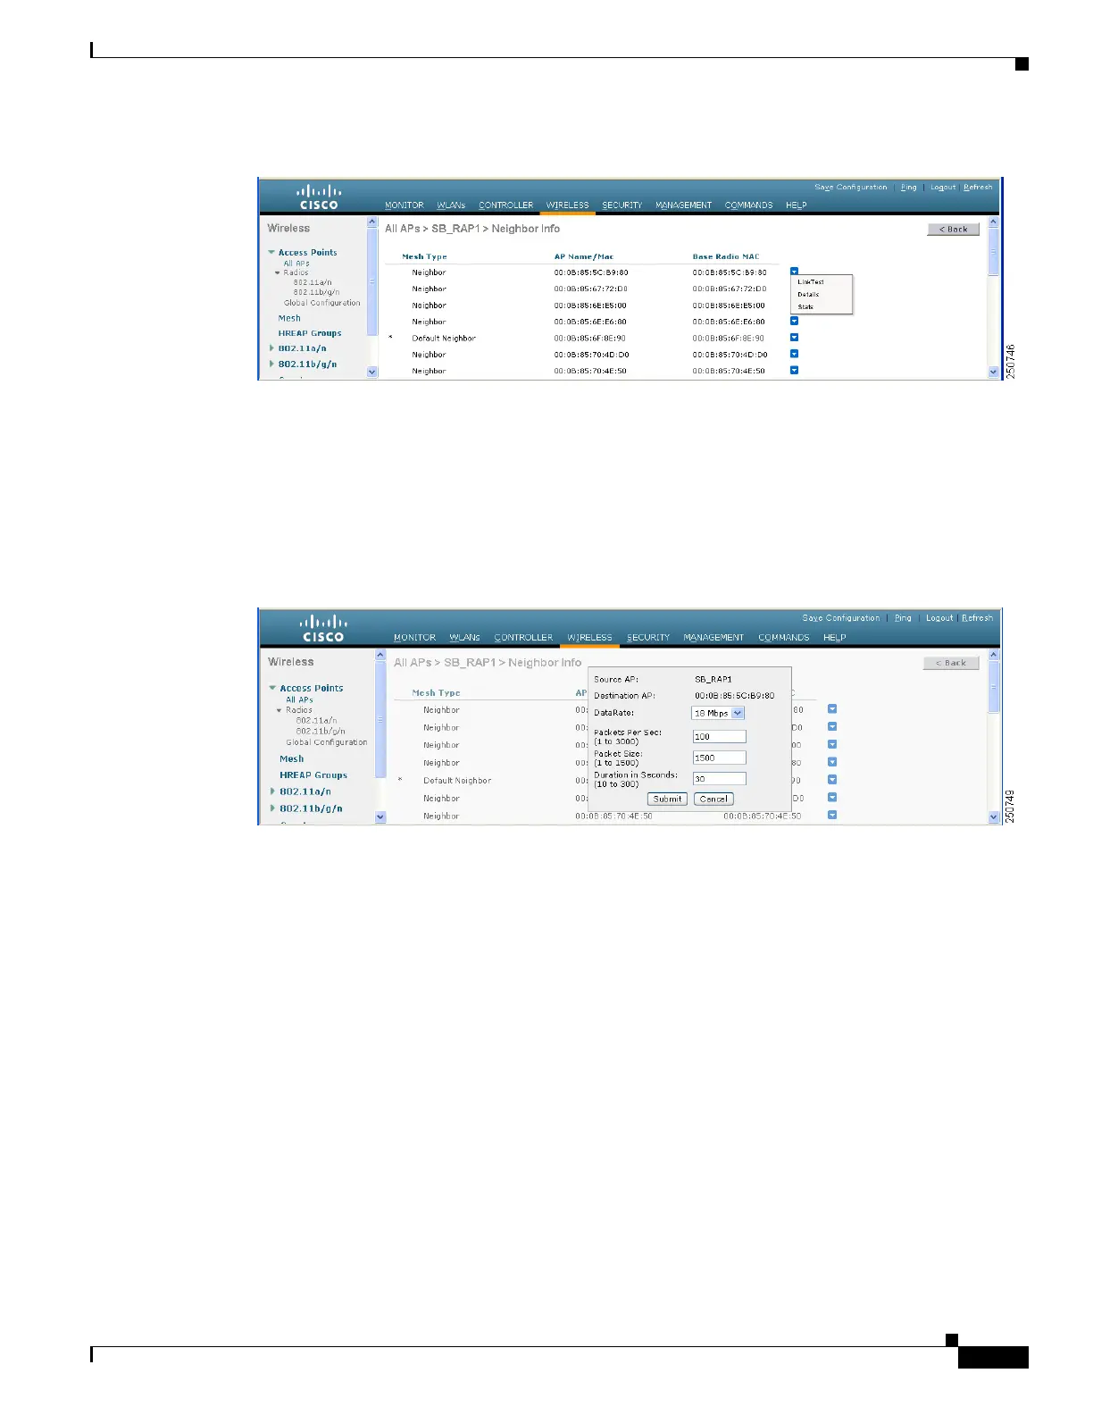The width and height of the screenshot is (1093, 1415).
Task: Click Ping link in the popup-menu screenshot
Action: coord(908,188)
